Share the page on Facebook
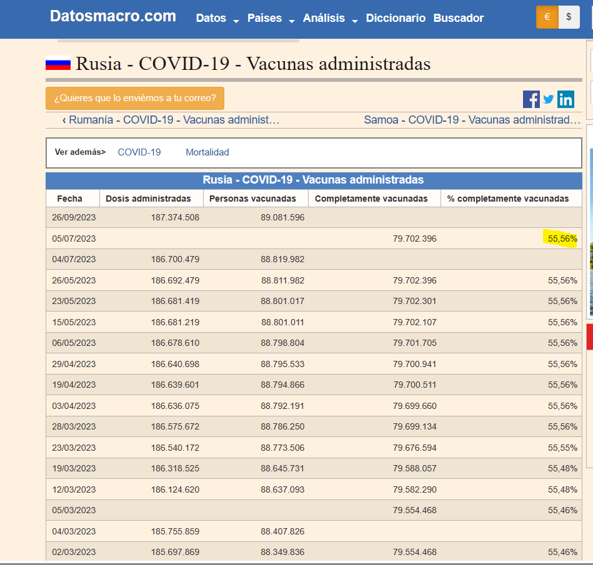Screen dimensions: 593x565 531,99
